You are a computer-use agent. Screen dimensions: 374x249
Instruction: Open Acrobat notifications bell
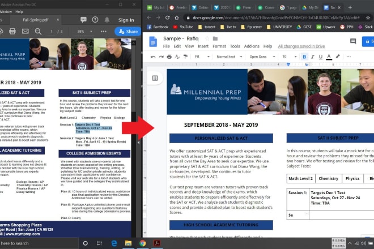(107, 20)
